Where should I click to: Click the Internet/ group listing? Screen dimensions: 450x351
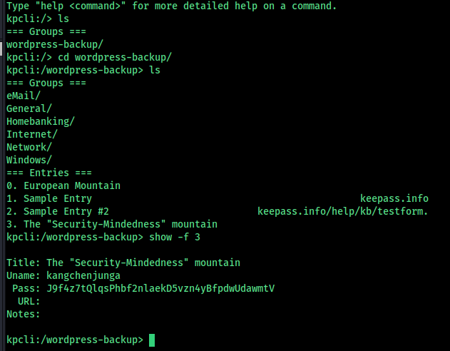[32, 134]
